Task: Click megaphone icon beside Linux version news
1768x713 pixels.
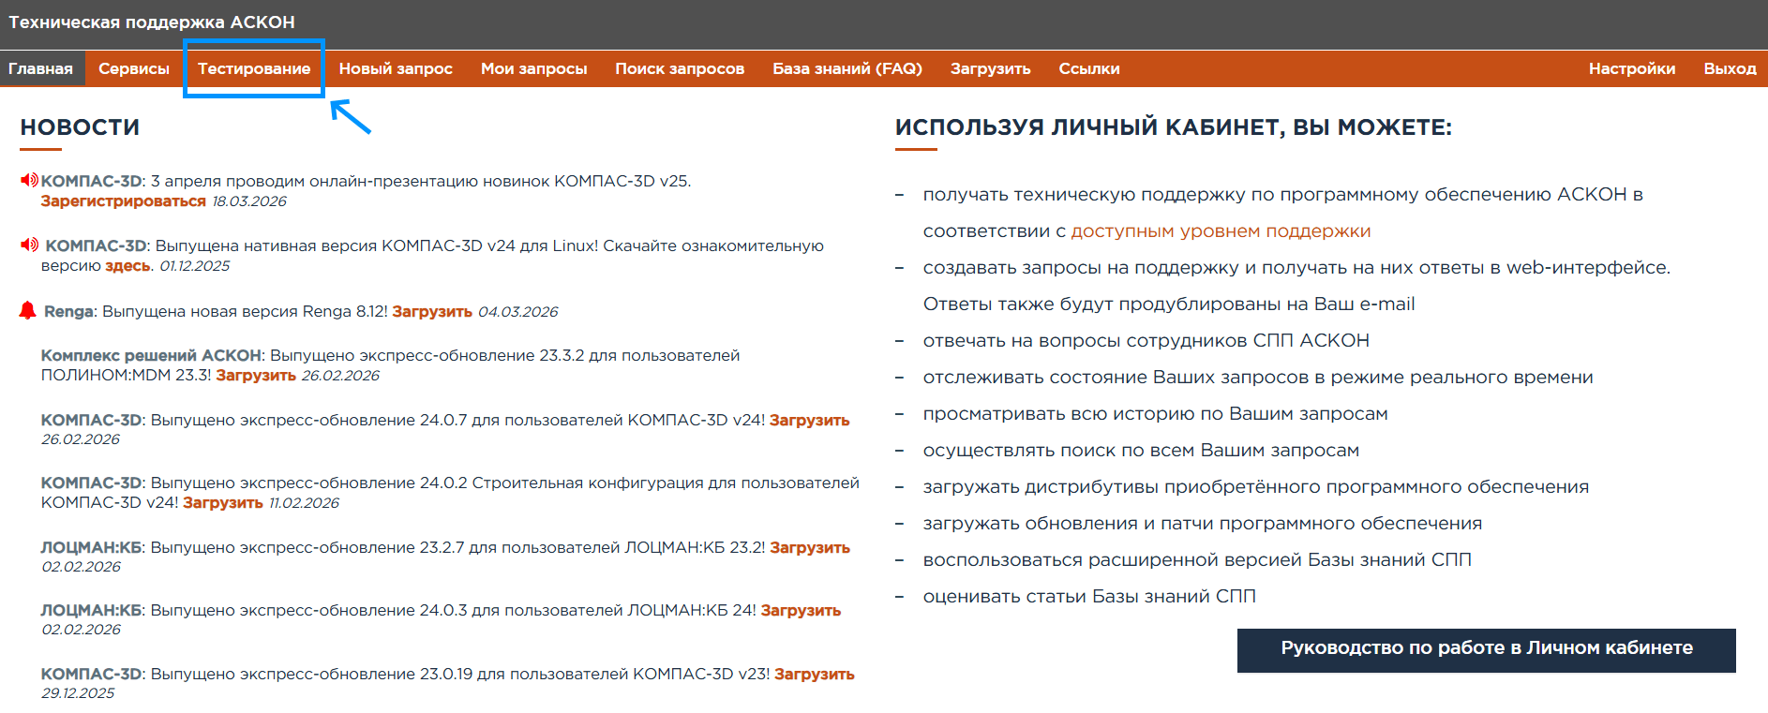Action: click(29, 245)
